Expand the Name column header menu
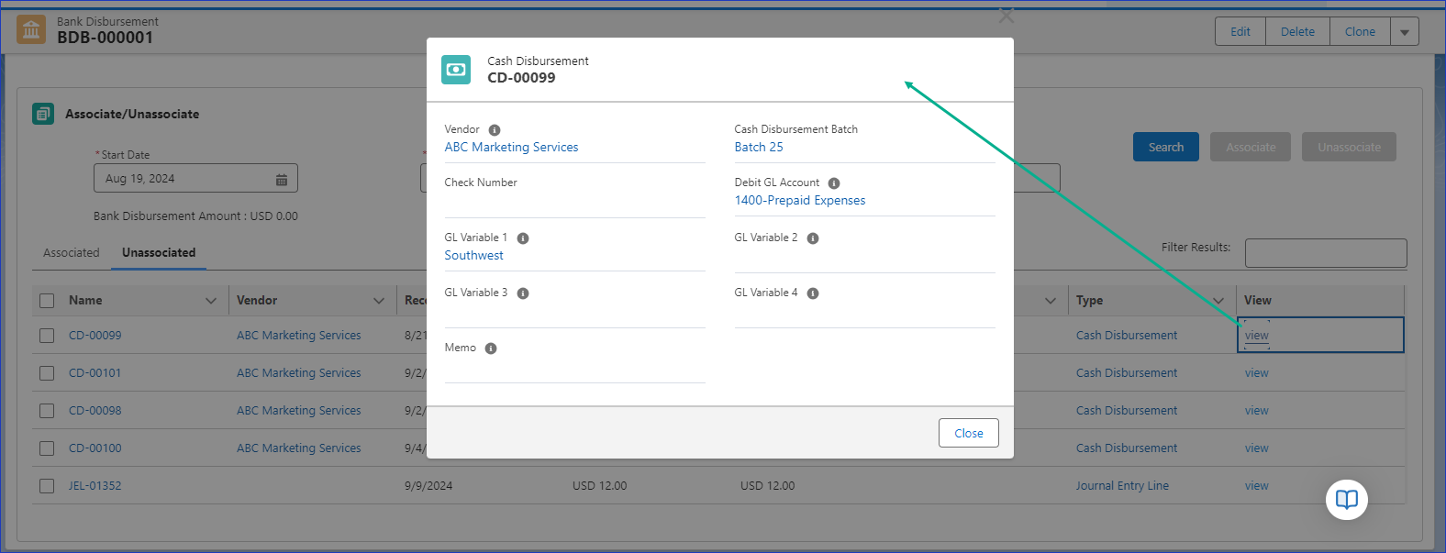Screen dimensions: 1446x553 tap(211, 301)
